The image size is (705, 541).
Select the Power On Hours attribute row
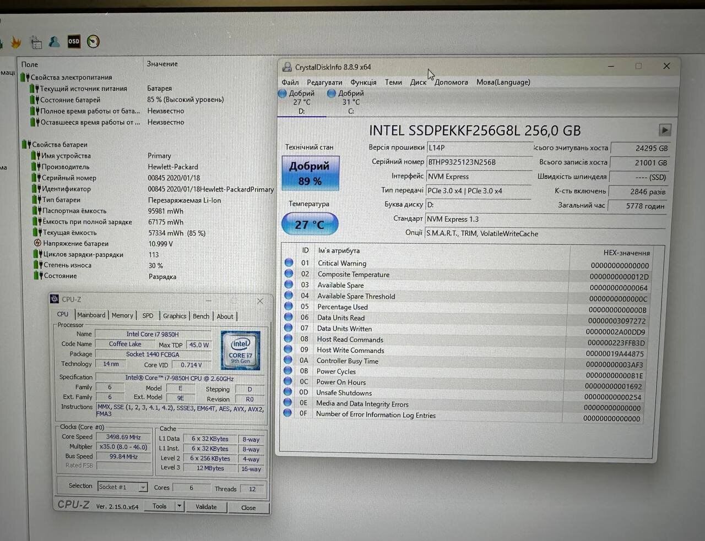[341, 382]
